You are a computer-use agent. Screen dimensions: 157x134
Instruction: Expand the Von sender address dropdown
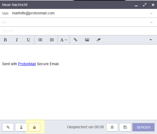pyautogui.click(x=151, y=13)
